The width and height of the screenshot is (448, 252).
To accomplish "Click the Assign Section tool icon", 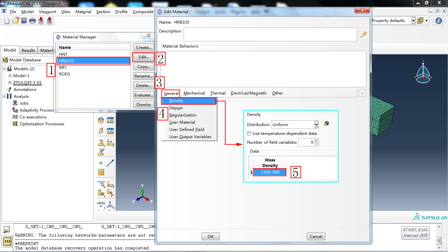I will pos(101,142).
